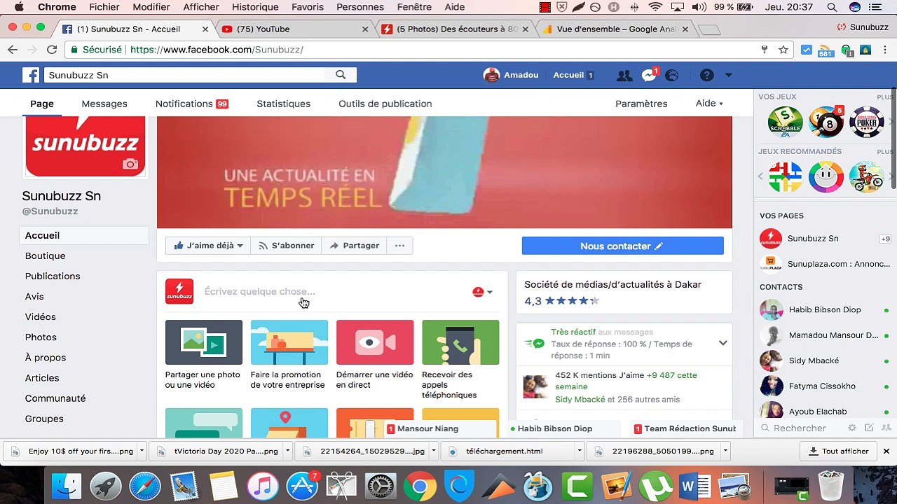Open the Statistiques tab

(x=283, y=104)
